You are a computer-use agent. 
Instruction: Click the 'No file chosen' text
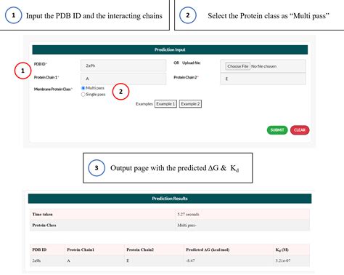pyautogui.click(x=263, y=66)
